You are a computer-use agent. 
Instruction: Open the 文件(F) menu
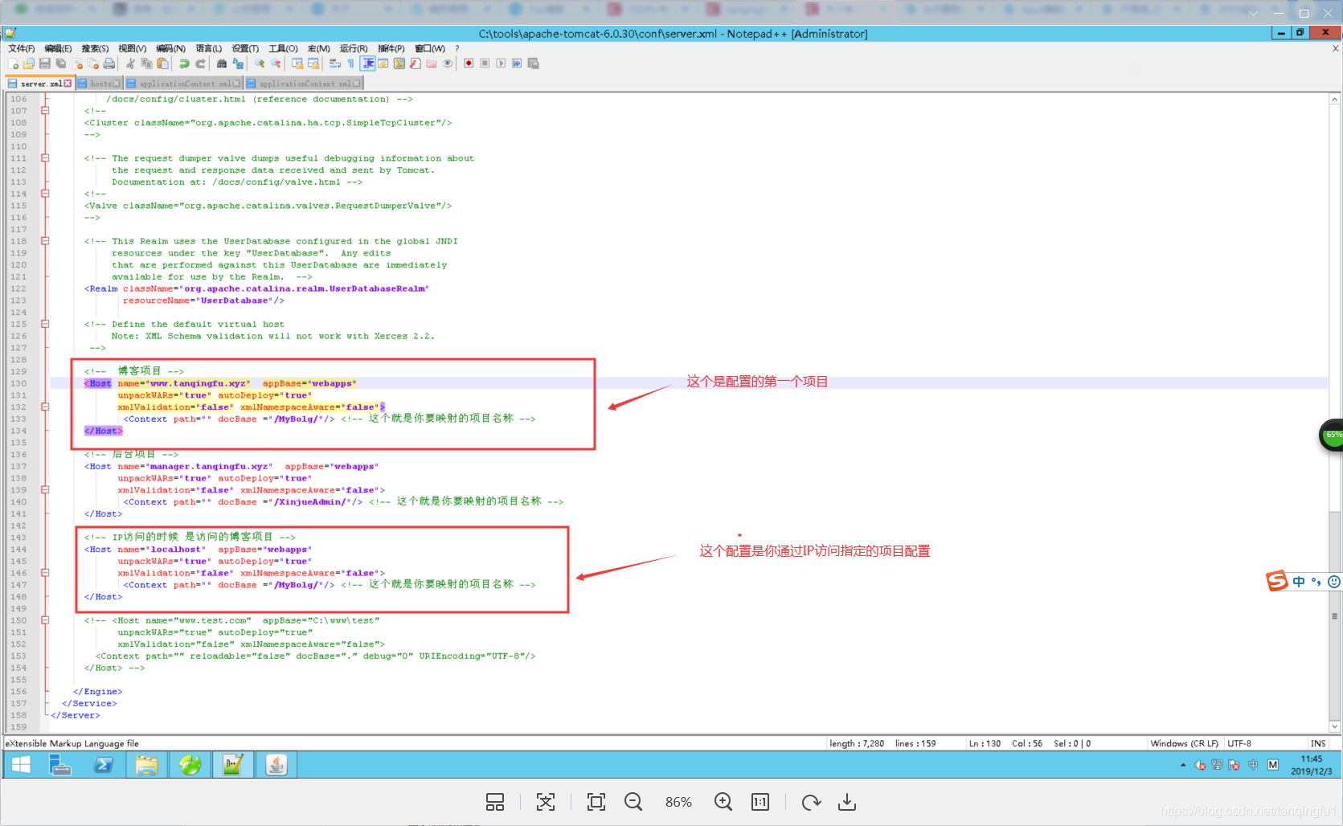pos(22,48)
